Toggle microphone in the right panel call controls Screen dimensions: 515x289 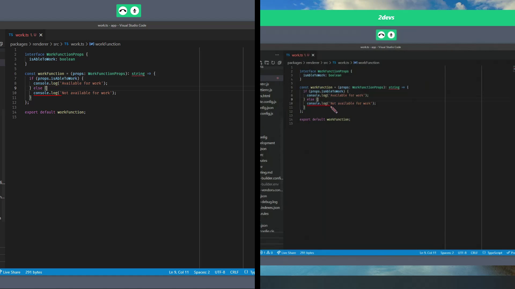pyautogui.click(x=391, y=35)
